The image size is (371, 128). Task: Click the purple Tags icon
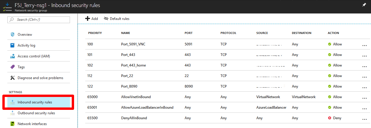[x=12, y=67]
